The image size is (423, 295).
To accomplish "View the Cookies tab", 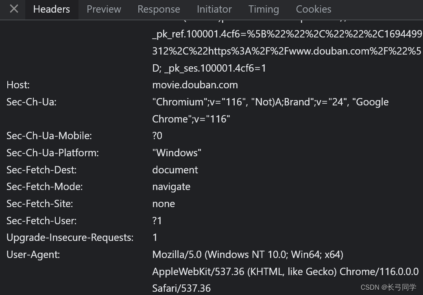I will [313, 9].
